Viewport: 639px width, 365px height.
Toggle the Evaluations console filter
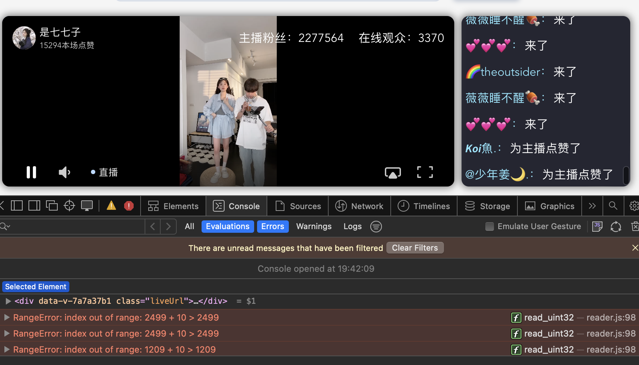227,226
